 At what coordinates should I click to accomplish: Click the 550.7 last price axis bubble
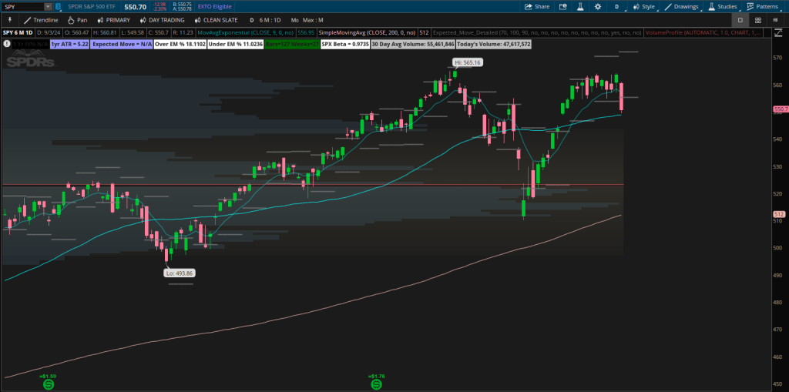781,109
